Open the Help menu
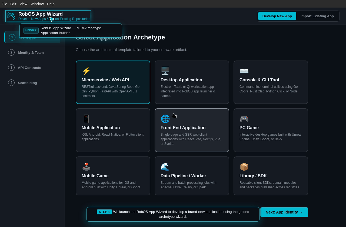The height and width of the screenshot is (227, 346). point(51,4)
